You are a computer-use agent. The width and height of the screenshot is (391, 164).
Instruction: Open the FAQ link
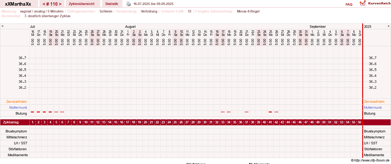pyautogui.click(x=349, y=4)
